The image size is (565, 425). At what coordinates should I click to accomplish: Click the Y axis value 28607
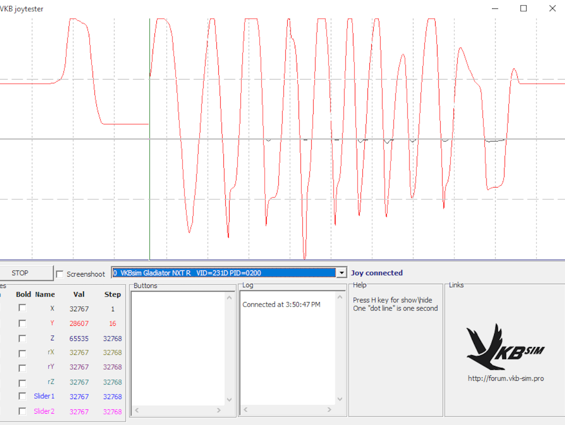79,323
